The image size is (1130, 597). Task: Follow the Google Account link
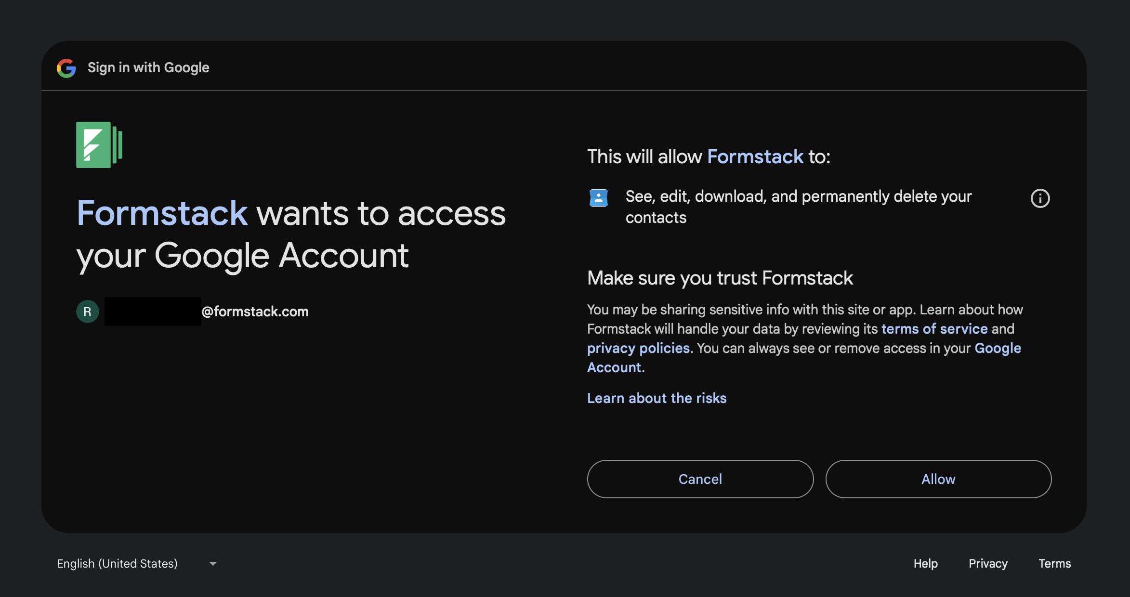tap(998, 348)
